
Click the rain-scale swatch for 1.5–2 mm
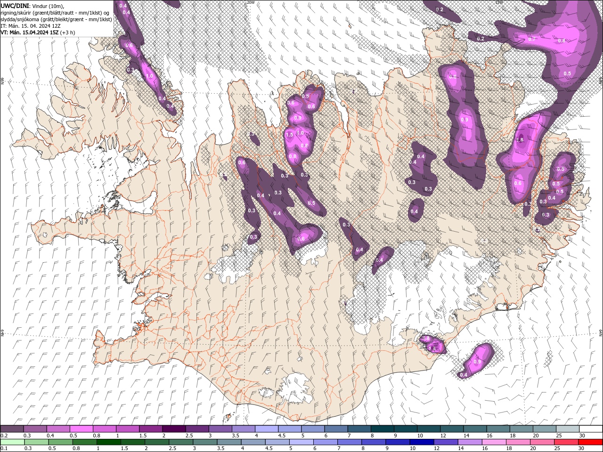coord(133,442)
